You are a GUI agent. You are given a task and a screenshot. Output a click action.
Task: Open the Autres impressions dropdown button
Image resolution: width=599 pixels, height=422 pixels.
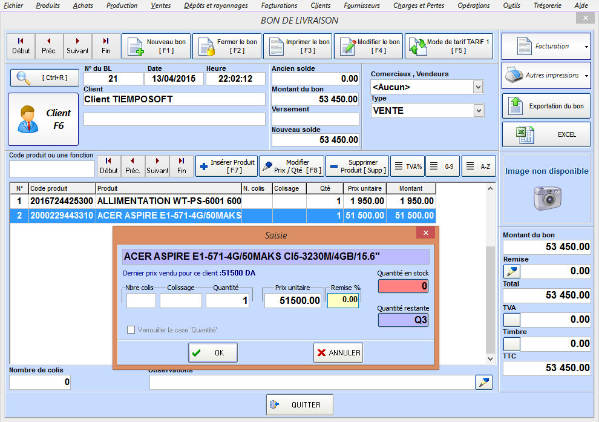(546, 75)
